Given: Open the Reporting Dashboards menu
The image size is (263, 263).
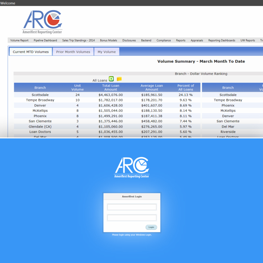Looking at the screenshot, I should (x=222, y=40).
